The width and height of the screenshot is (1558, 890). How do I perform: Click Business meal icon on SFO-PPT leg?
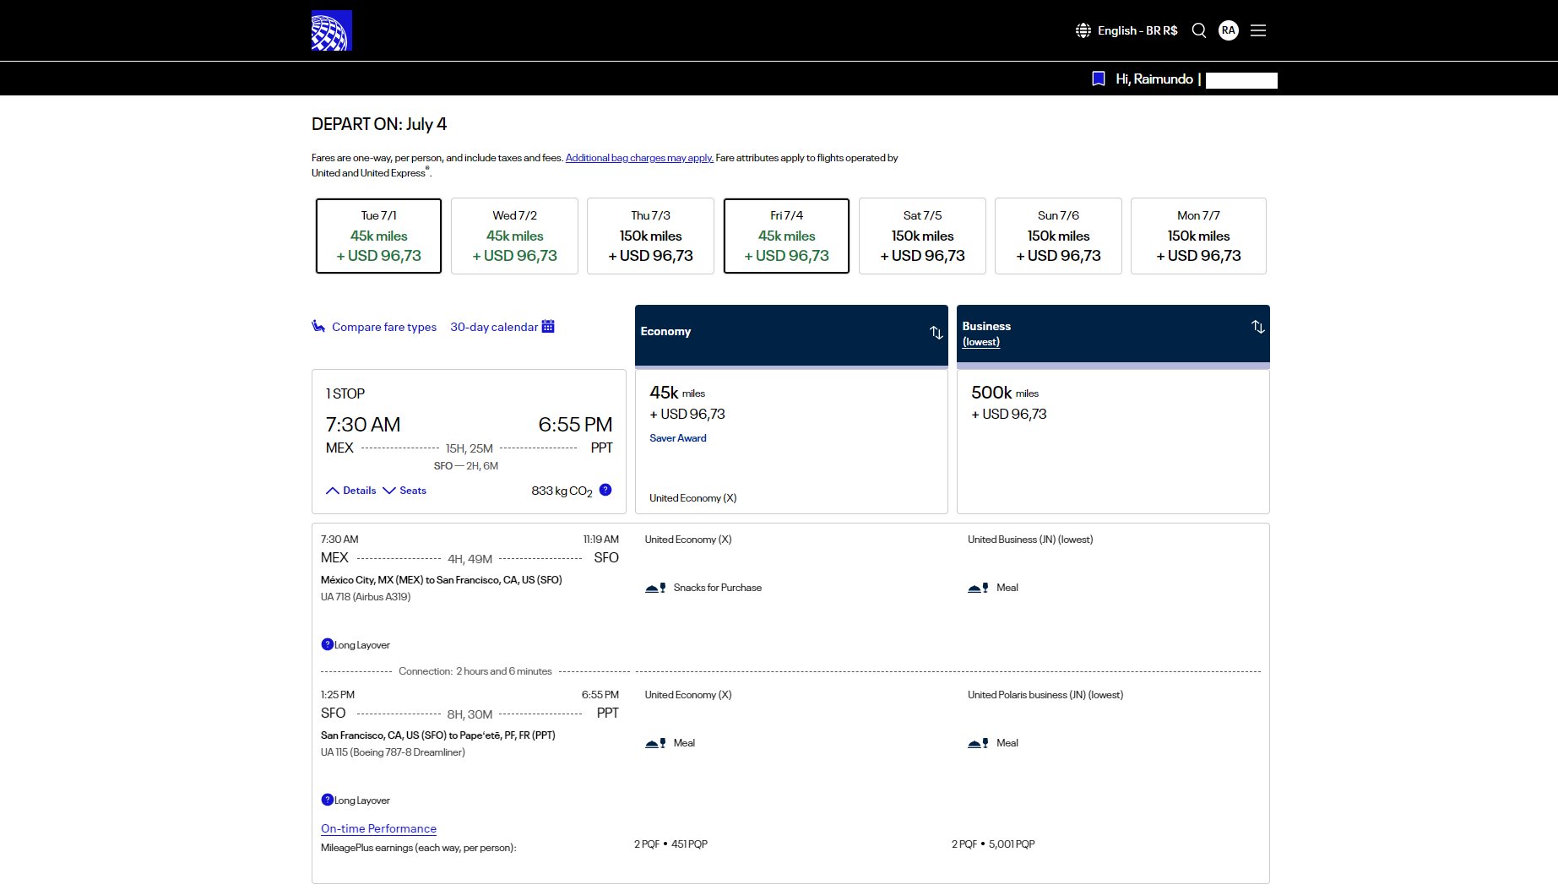pyautogui.click(x=979, y=743)
